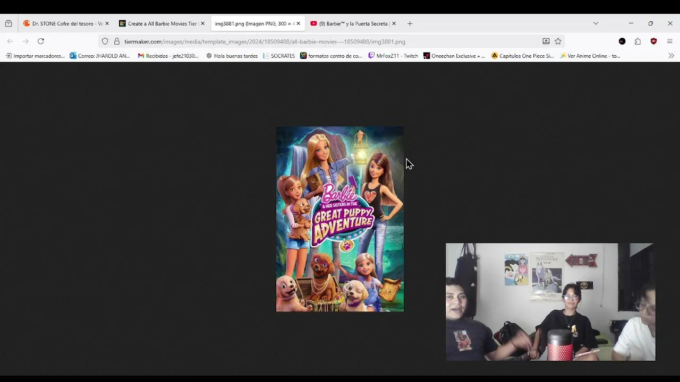This screenshot has width=680, height=382.
Task: Open the formatos centro de co... bookmark
Action: (331, 56)
